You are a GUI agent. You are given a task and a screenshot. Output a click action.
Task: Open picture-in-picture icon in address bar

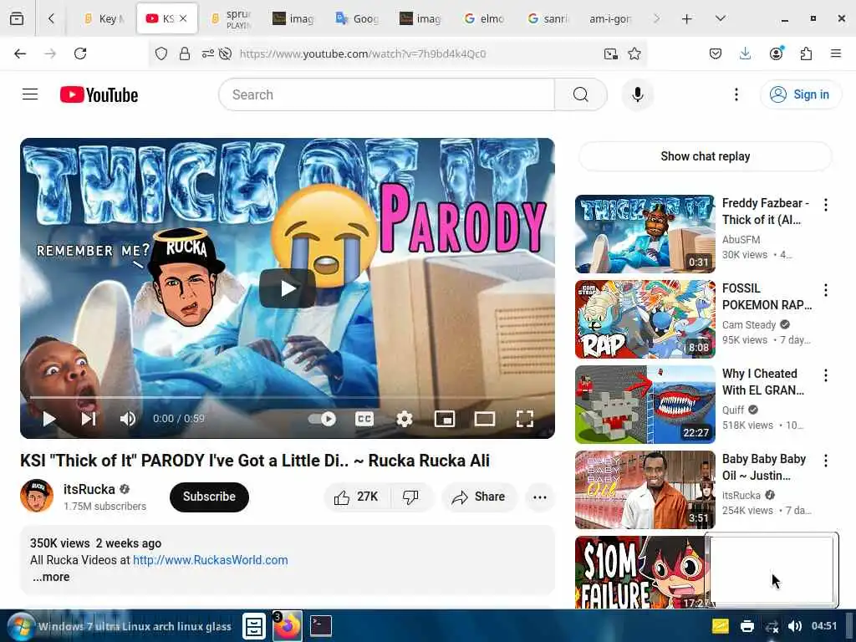tap(611, 53)
